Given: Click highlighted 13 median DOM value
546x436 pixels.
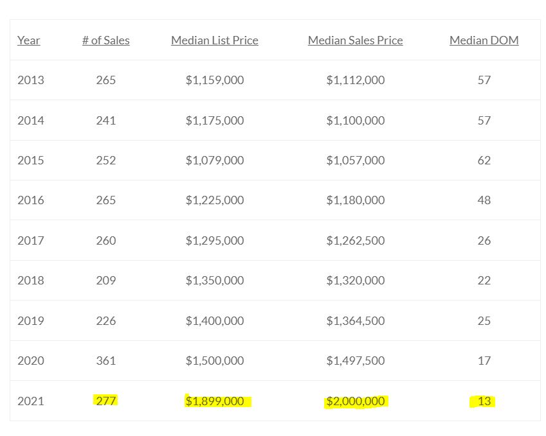Looking at the screenshot, I should click(484, 401).
